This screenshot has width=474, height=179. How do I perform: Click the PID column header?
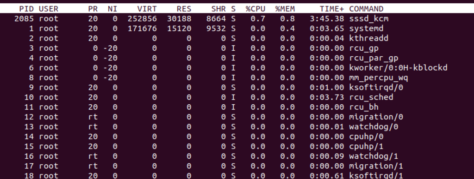[26, 9]
